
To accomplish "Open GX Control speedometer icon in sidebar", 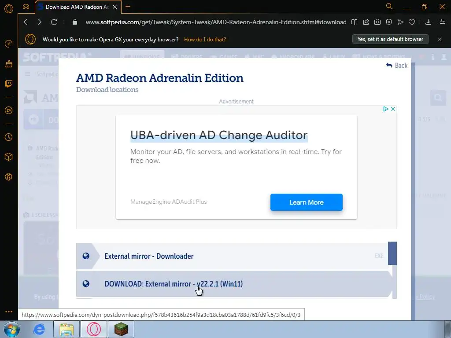I will pos(9,44).
